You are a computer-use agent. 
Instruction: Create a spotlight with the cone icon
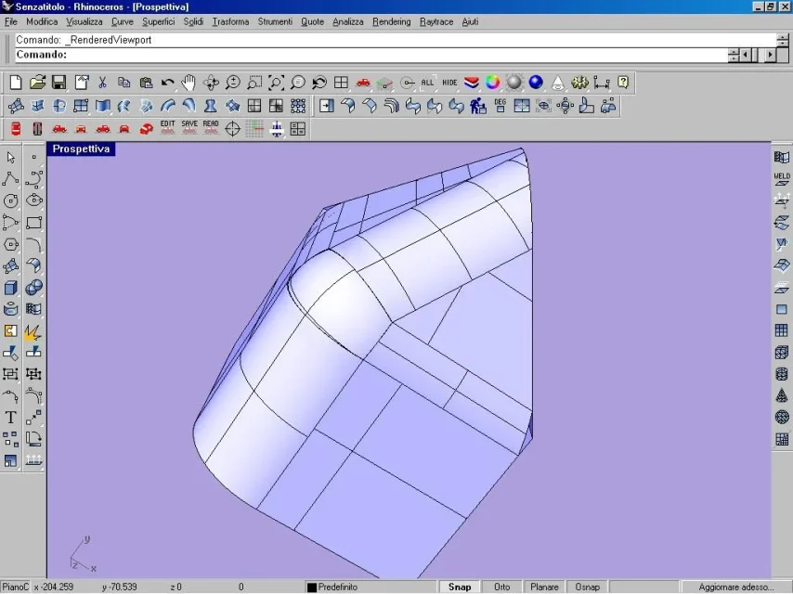tap(558, 82)
